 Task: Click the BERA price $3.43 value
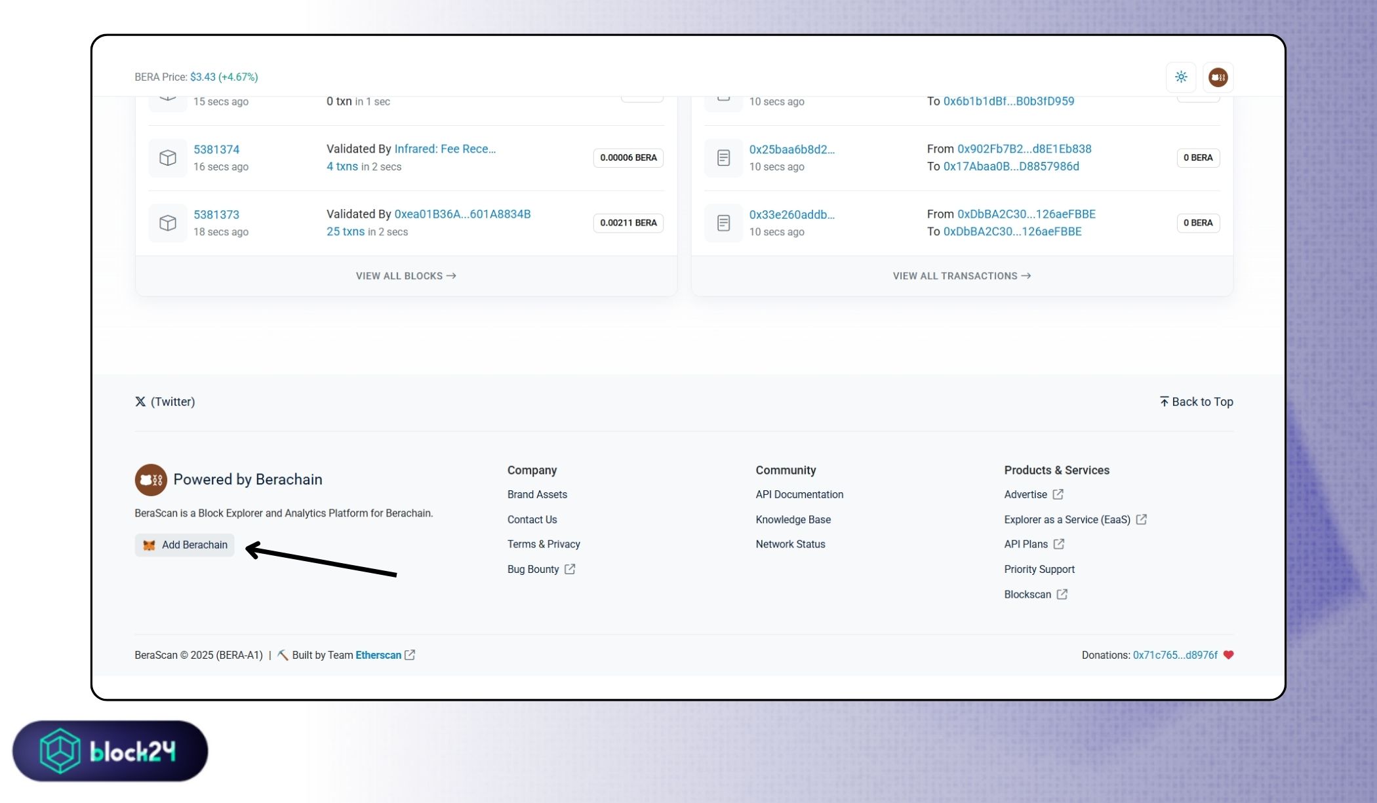click(x=203, y=77)
